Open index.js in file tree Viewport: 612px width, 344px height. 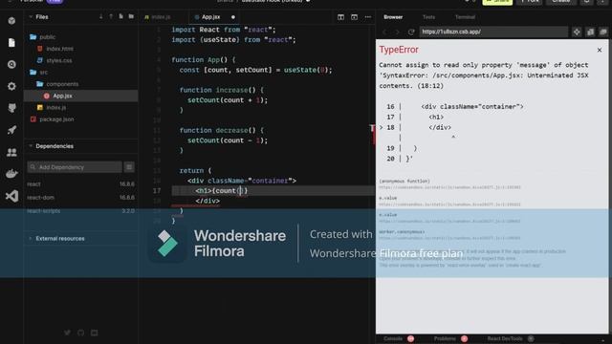pos(55,107)
